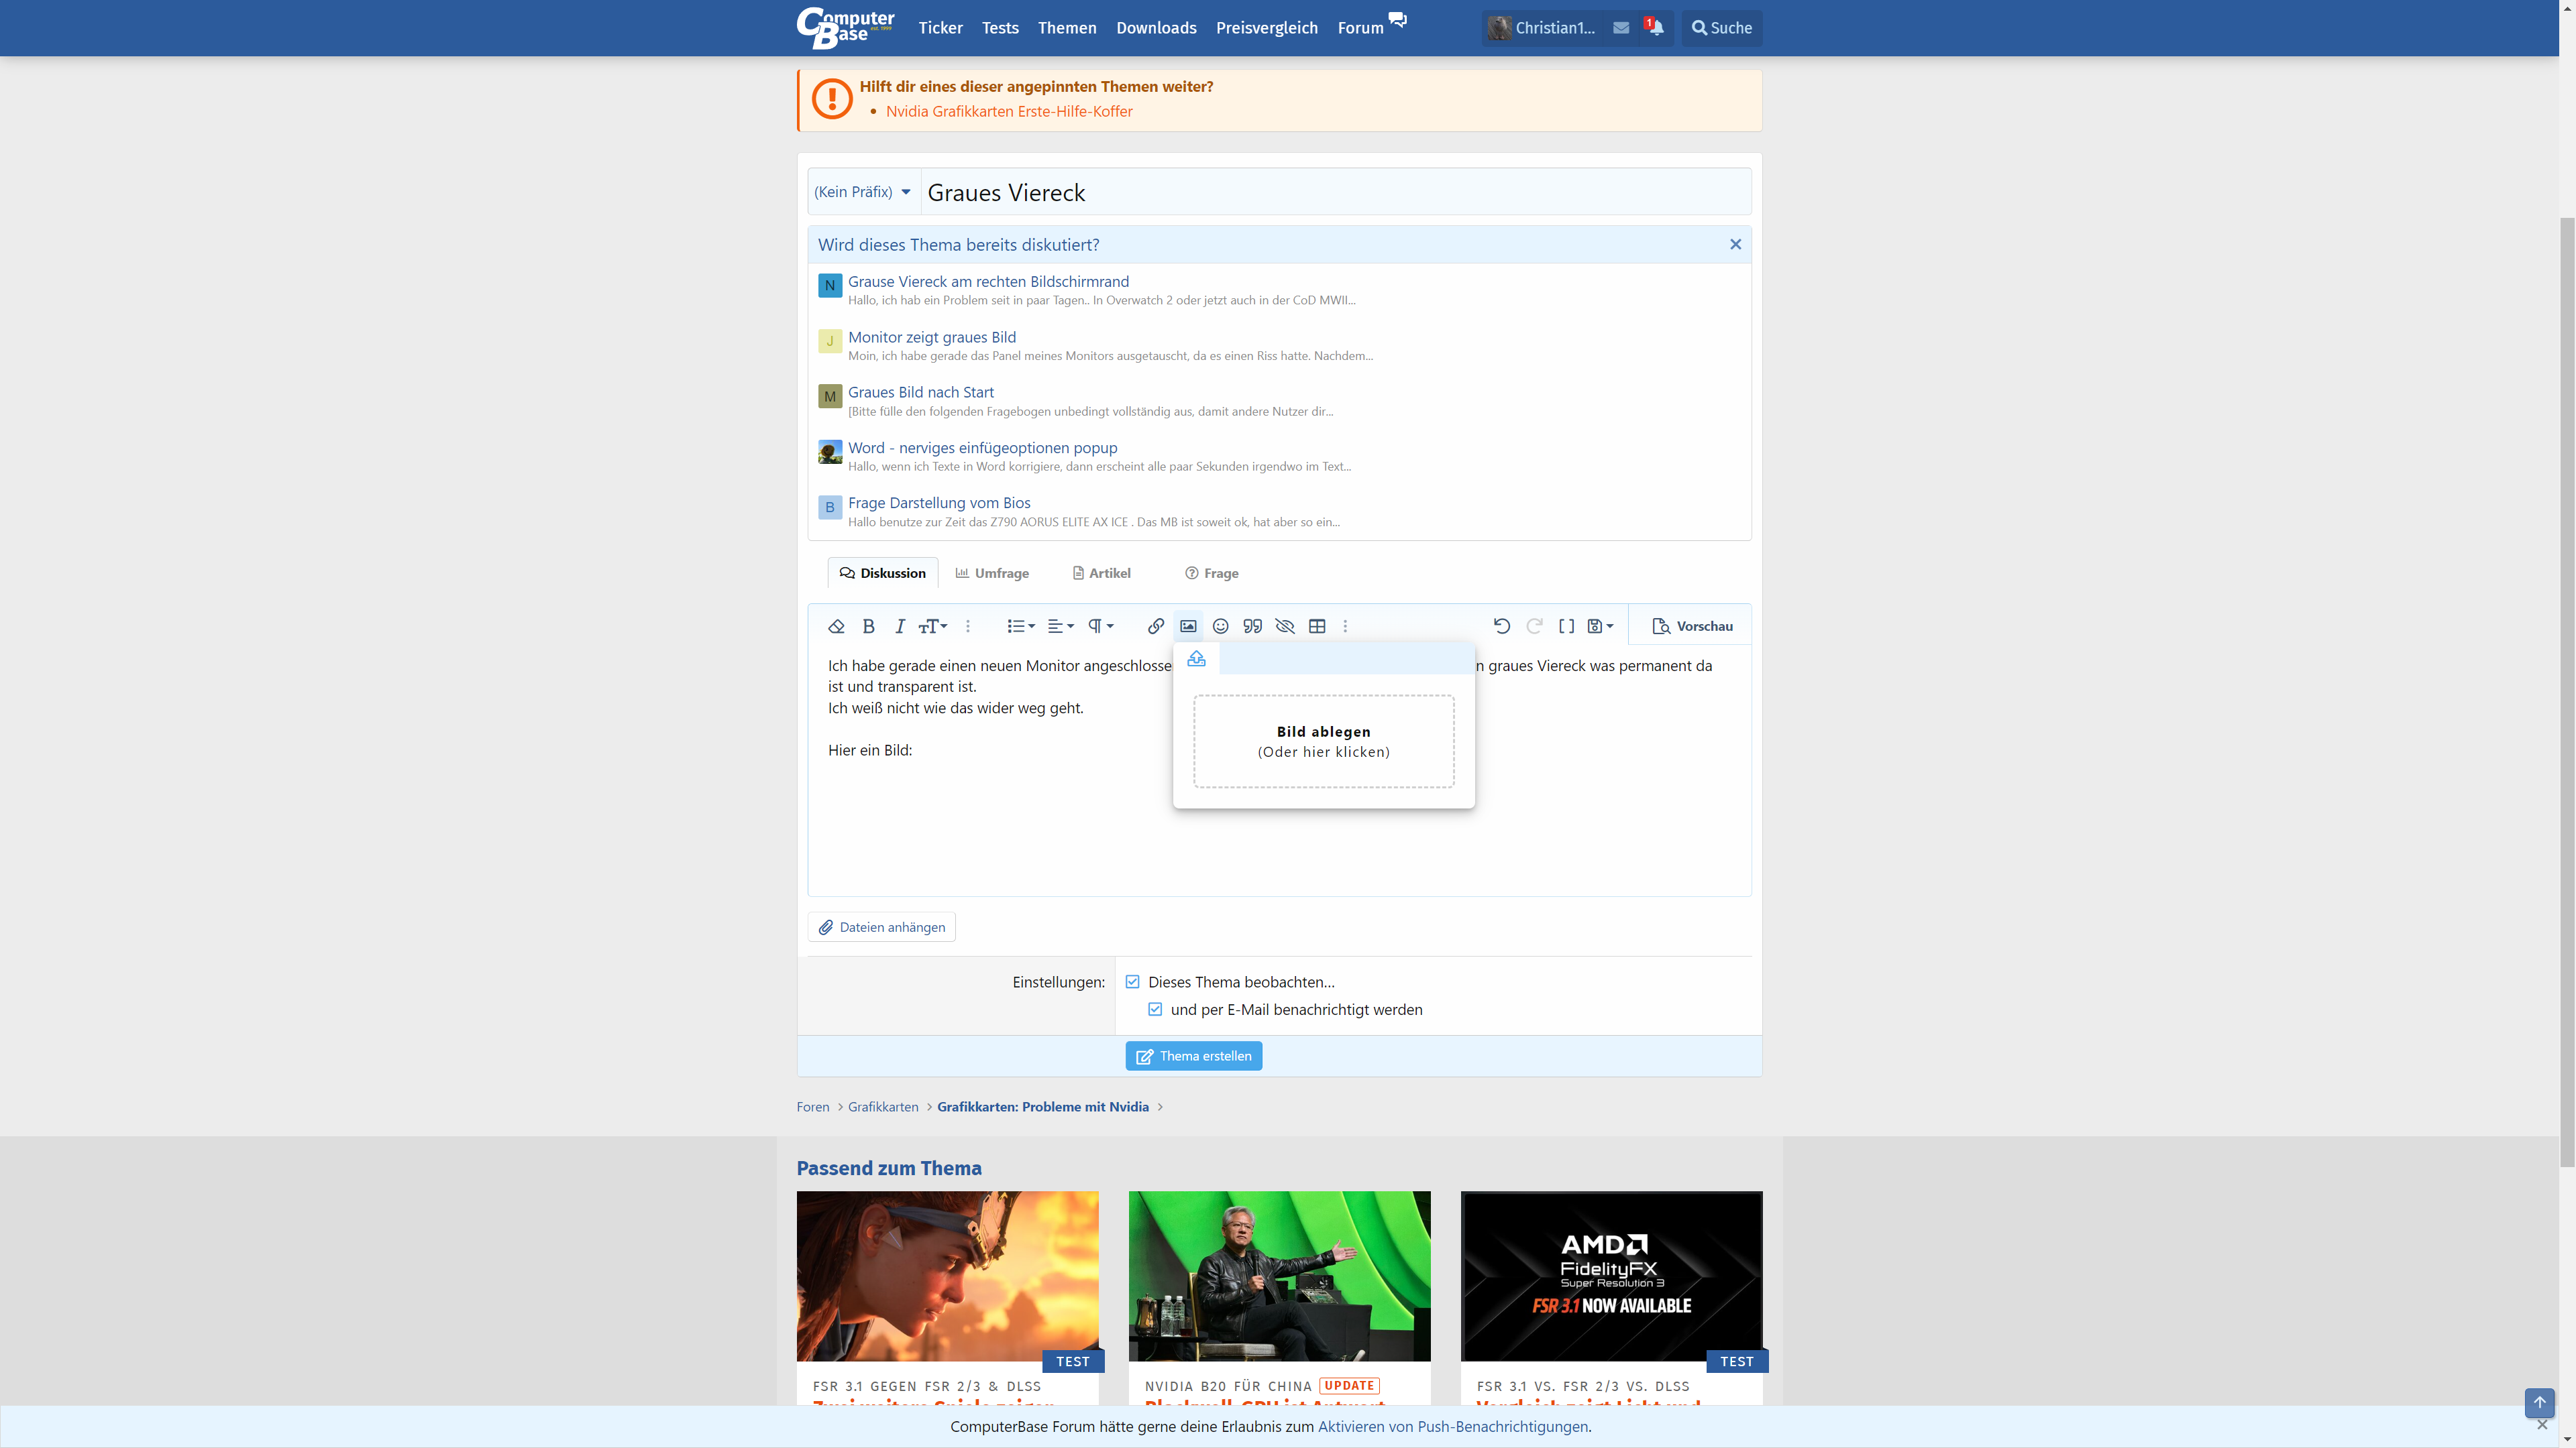
Task: Open the '(Kein Präfix)' prefix dropdown
Action: coord(862,191)
